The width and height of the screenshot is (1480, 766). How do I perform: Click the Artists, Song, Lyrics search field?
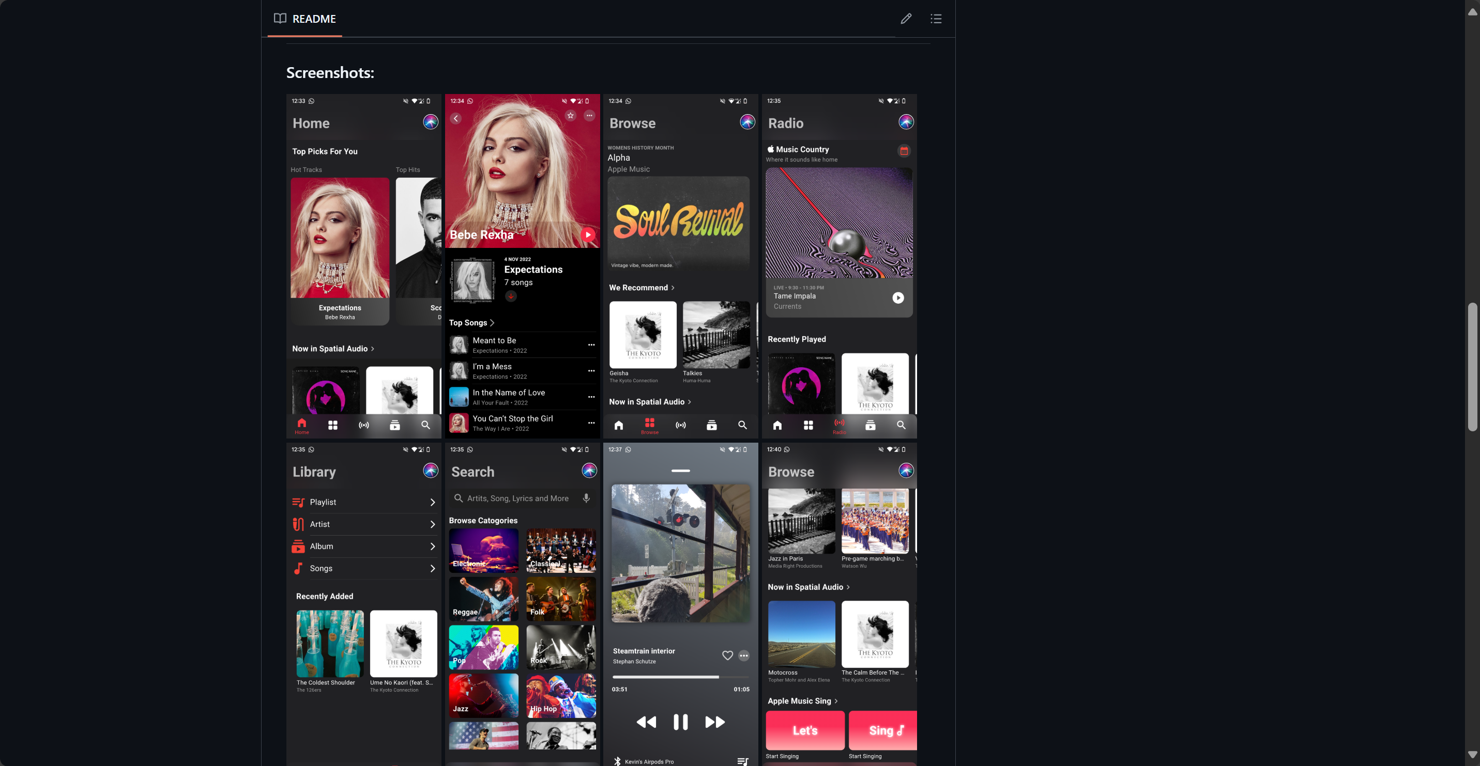coord(517,498)
